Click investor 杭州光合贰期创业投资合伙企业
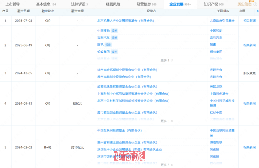This screenshot has height=168, width=259. tap(124, 69)
